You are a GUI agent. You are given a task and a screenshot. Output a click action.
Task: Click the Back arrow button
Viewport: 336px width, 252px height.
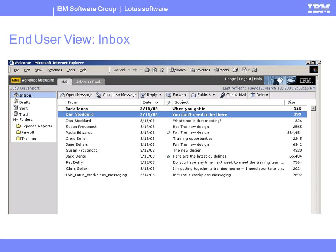(120, 70)
